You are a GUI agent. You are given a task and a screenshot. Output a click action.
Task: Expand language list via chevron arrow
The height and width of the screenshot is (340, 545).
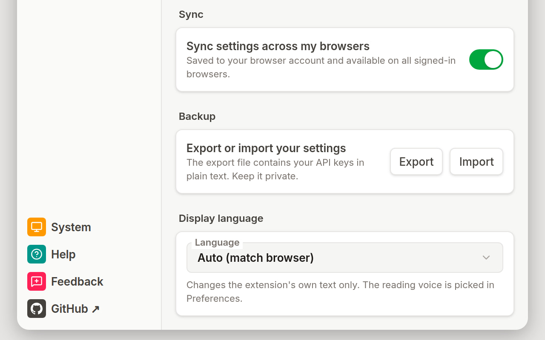pyautogui.click(x=486, y=258)
